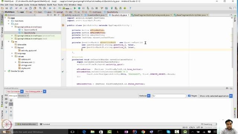Click the monitor panel help question icon

(6, 112)
